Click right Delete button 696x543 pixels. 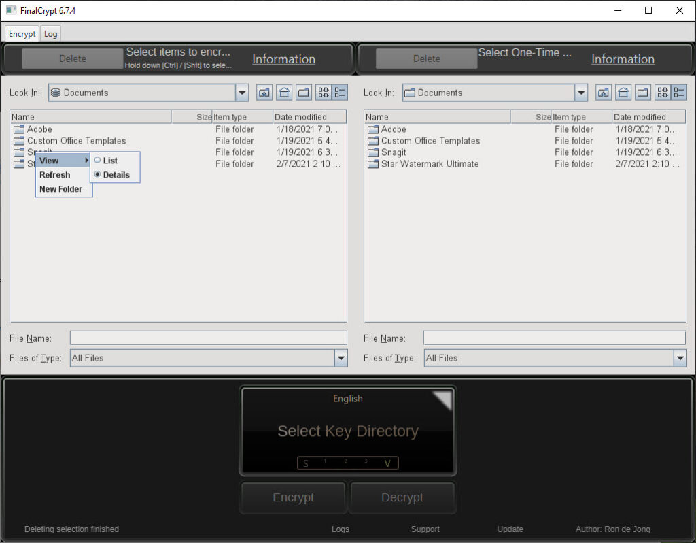click(x=427, y=59)
